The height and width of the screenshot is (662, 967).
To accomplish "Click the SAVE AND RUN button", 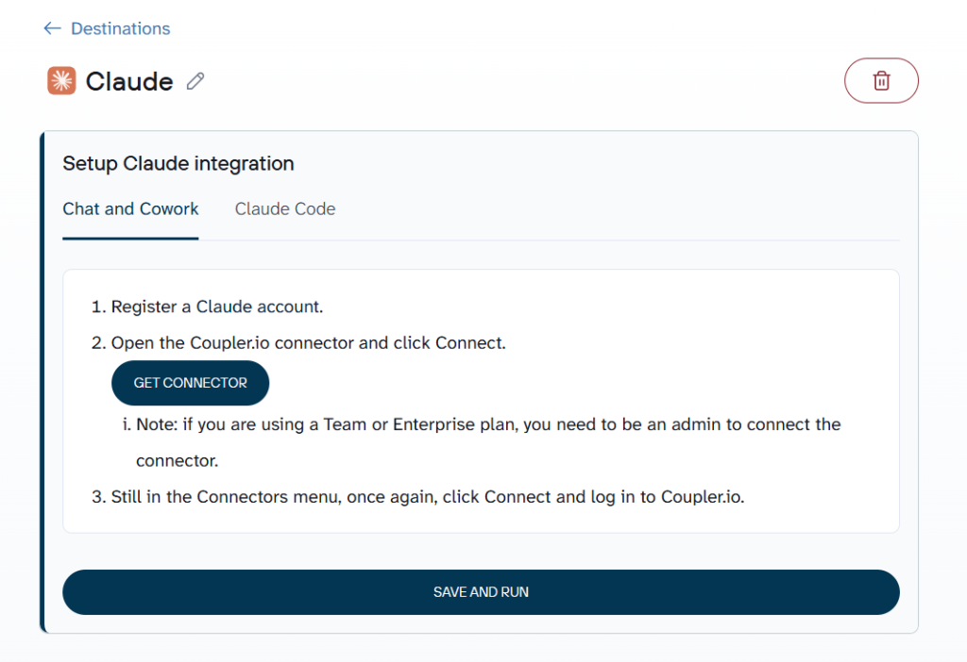I will click(481, 592).
